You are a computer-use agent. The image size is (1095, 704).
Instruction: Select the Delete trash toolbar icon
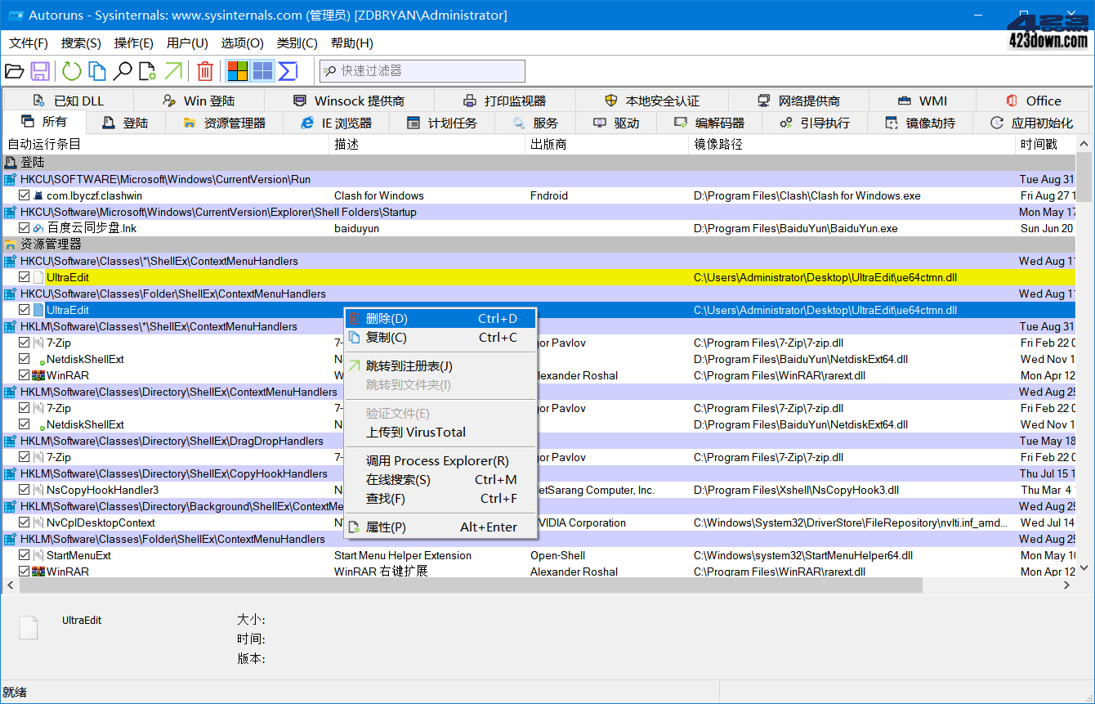(x=204, y=71)
